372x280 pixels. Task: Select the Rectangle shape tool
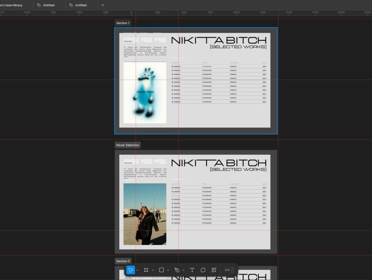pos(161,270)
